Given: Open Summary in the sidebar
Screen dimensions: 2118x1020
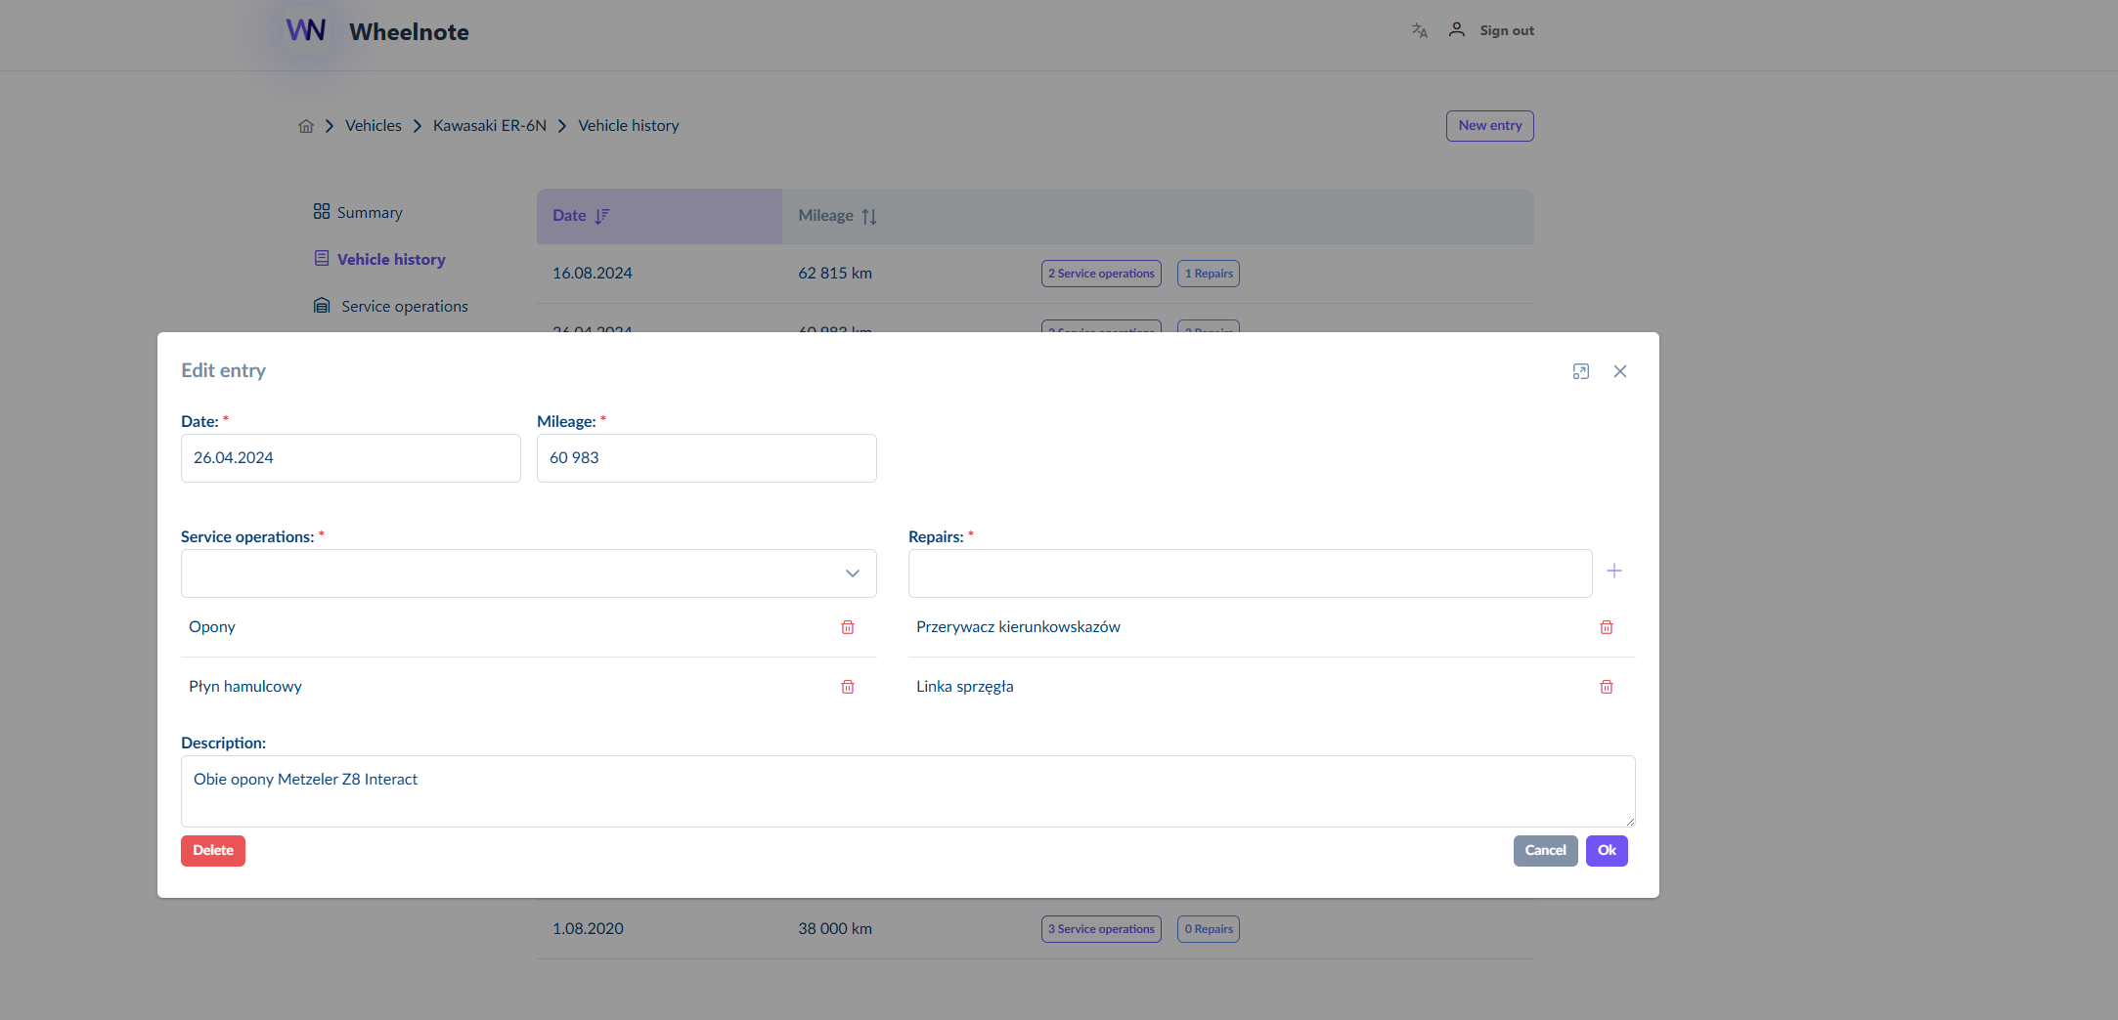Looking at the screenshot, I should point(358,212).
